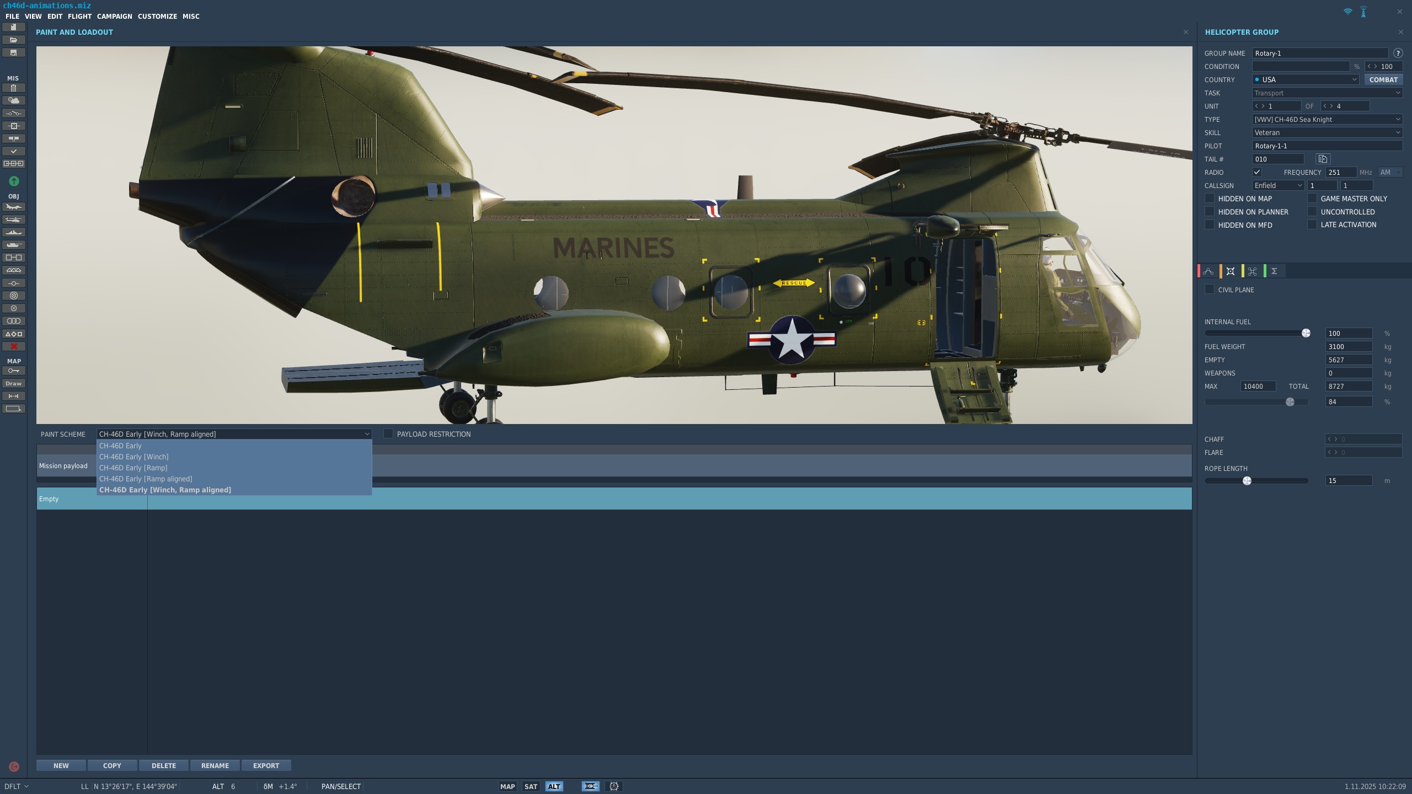Open the weather settings tool
The height and width of the screenshot is (794, 1412).
pos(13,100)
